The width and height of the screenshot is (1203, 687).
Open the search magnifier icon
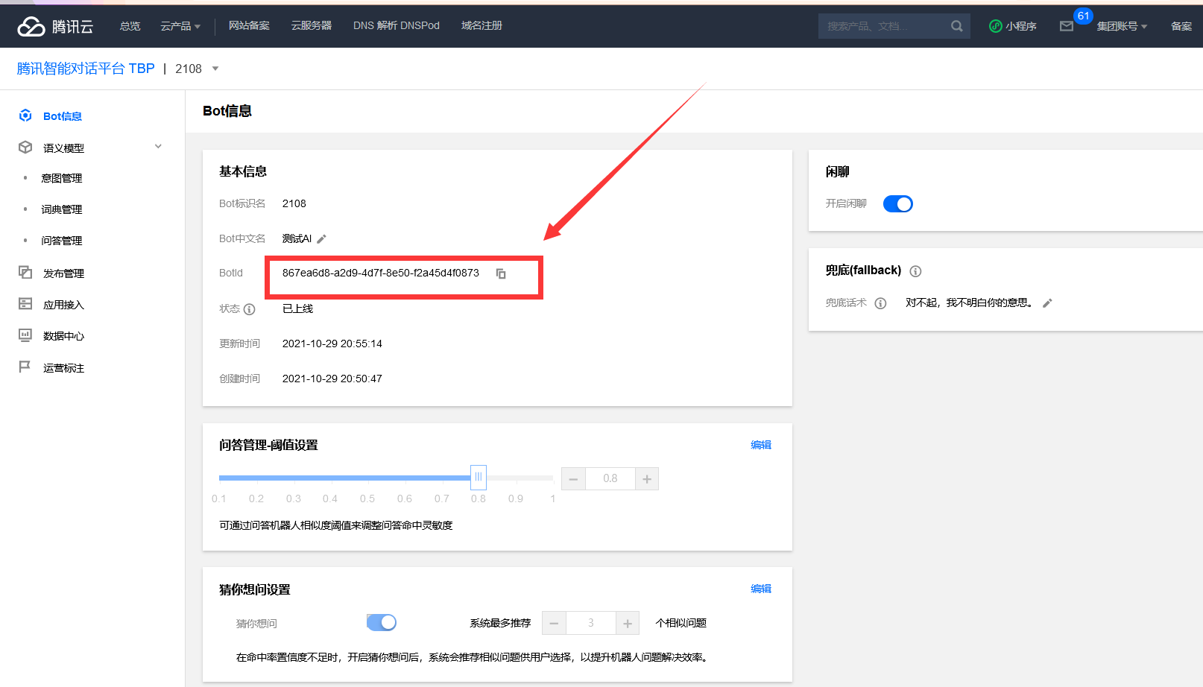pyautogui.click(x=957, y=26)
